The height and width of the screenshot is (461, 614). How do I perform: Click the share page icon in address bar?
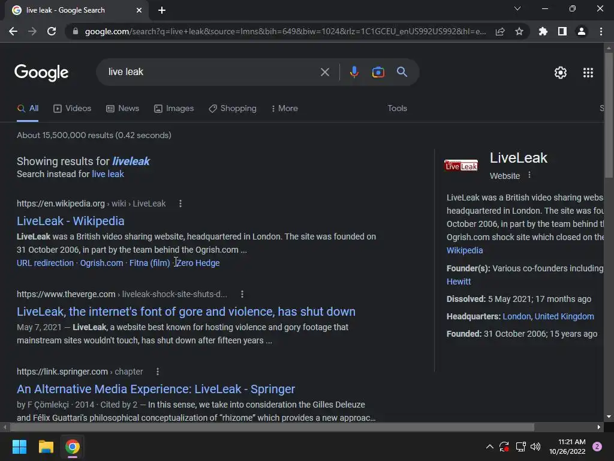500,31
